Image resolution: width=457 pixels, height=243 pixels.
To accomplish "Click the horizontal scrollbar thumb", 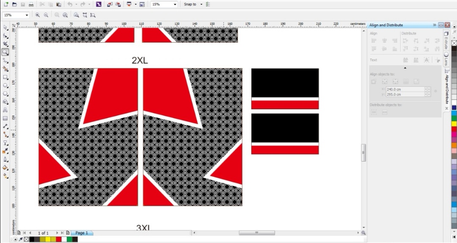I will point(256,233).
